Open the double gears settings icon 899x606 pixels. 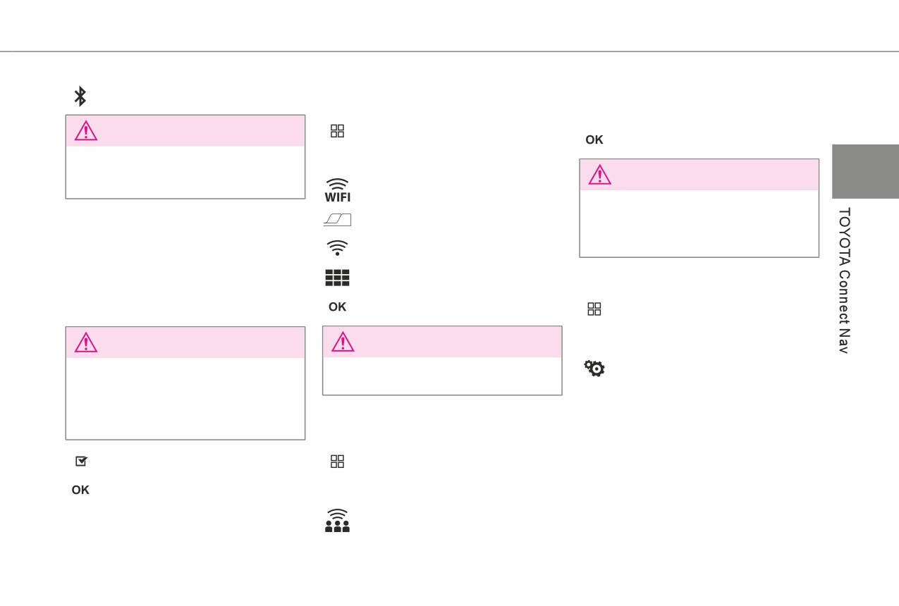[x=594, y=368]
